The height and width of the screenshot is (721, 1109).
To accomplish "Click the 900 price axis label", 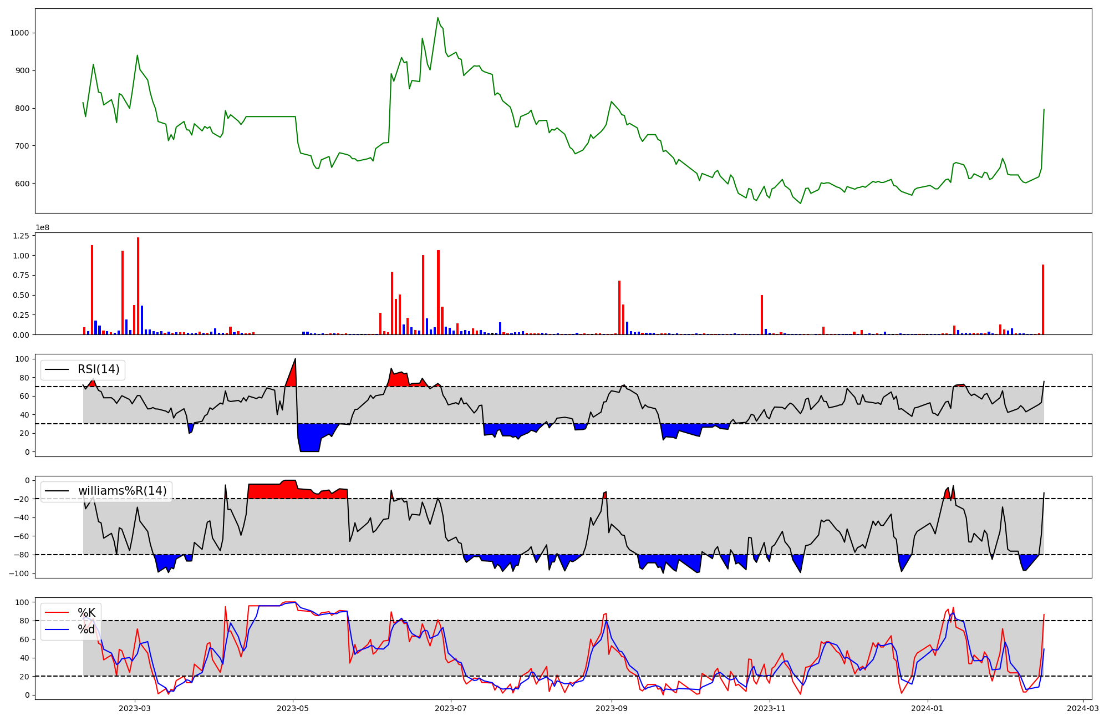I will coord(22,70).
